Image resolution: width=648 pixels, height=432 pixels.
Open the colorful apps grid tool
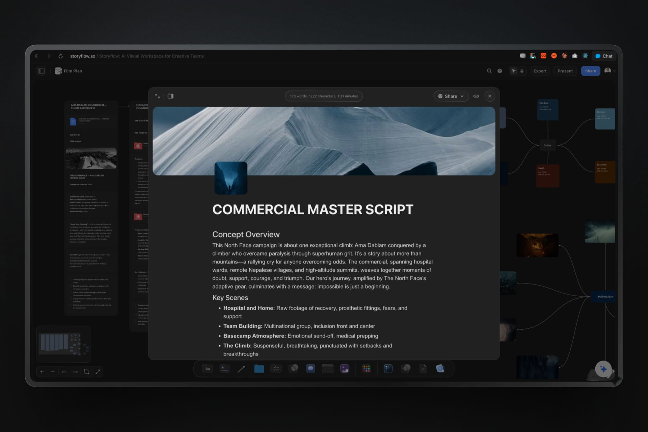tap(366, 369)
